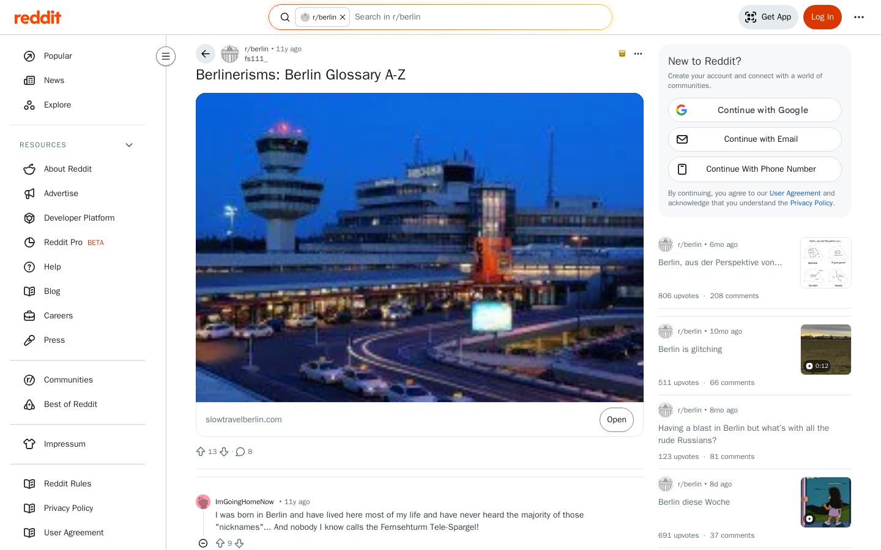The width and height of the screenshot is (881, 550).
Task: Toggle the left sidebar navigation menu
Action: (x=166, y=56)
